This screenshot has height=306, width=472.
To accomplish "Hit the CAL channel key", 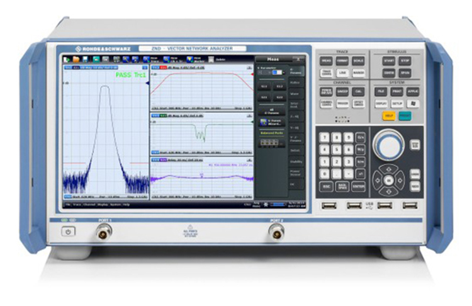I will 358,91.
